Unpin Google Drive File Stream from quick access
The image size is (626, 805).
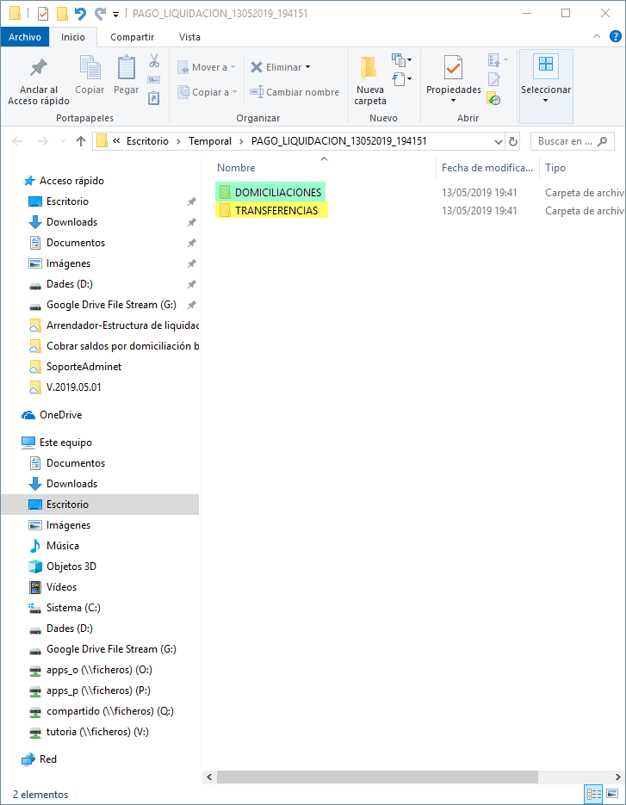[x=191, y=305]
